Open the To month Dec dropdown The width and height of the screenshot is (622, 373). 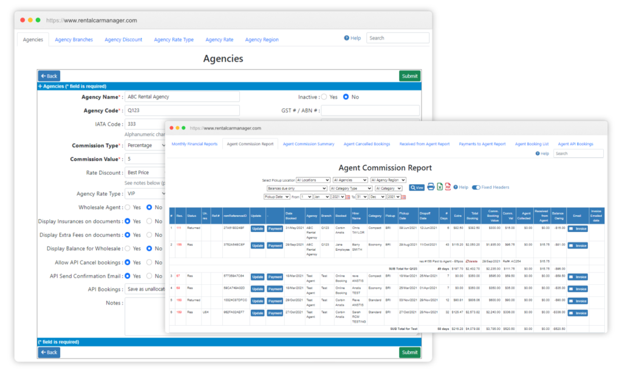(377, 197)
